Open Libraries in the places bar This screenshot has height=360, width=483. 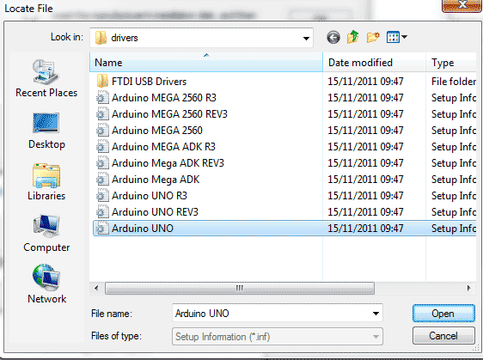(x=46, y=182)
